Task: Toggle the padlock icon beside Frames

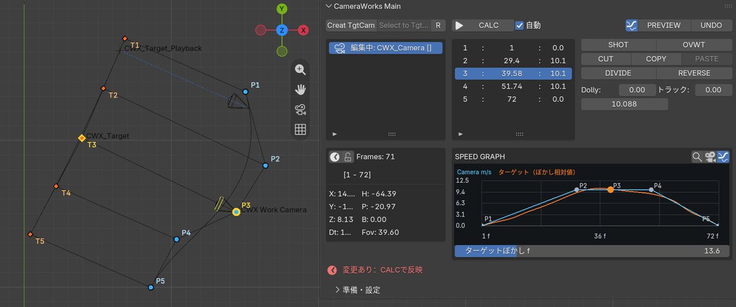Action: [x=348, y=157]
